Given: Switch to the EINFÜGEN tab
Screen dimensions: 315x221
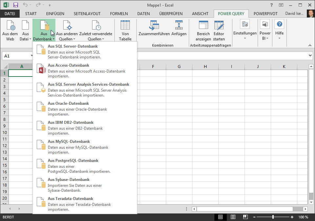Looking at the screenshot, I should click(55, 14).
